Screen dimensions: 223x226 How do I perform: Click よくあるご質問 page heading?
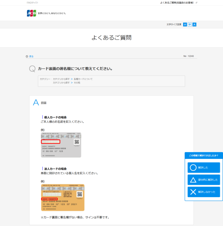pos(112,38)
